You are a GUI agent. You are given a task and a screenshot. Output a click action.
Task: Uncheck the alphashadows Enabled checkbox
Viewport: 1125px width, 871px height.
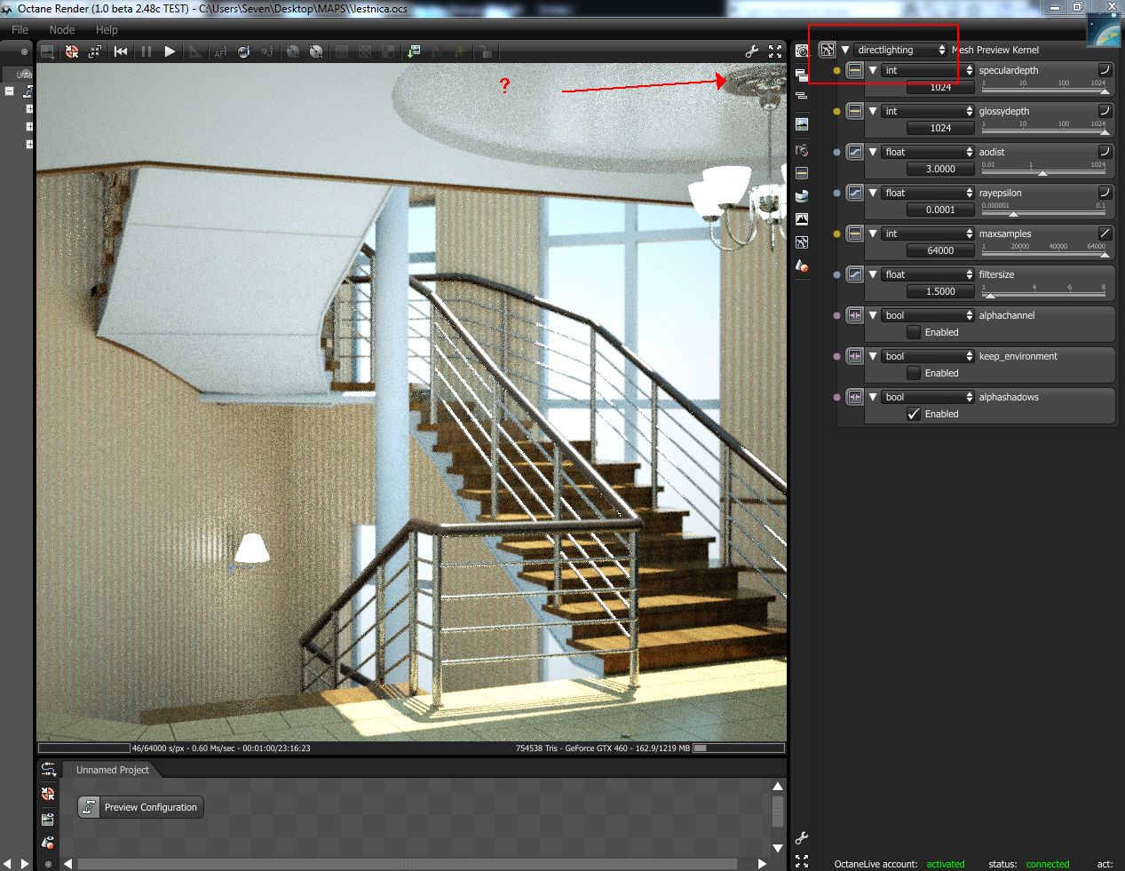914,414
